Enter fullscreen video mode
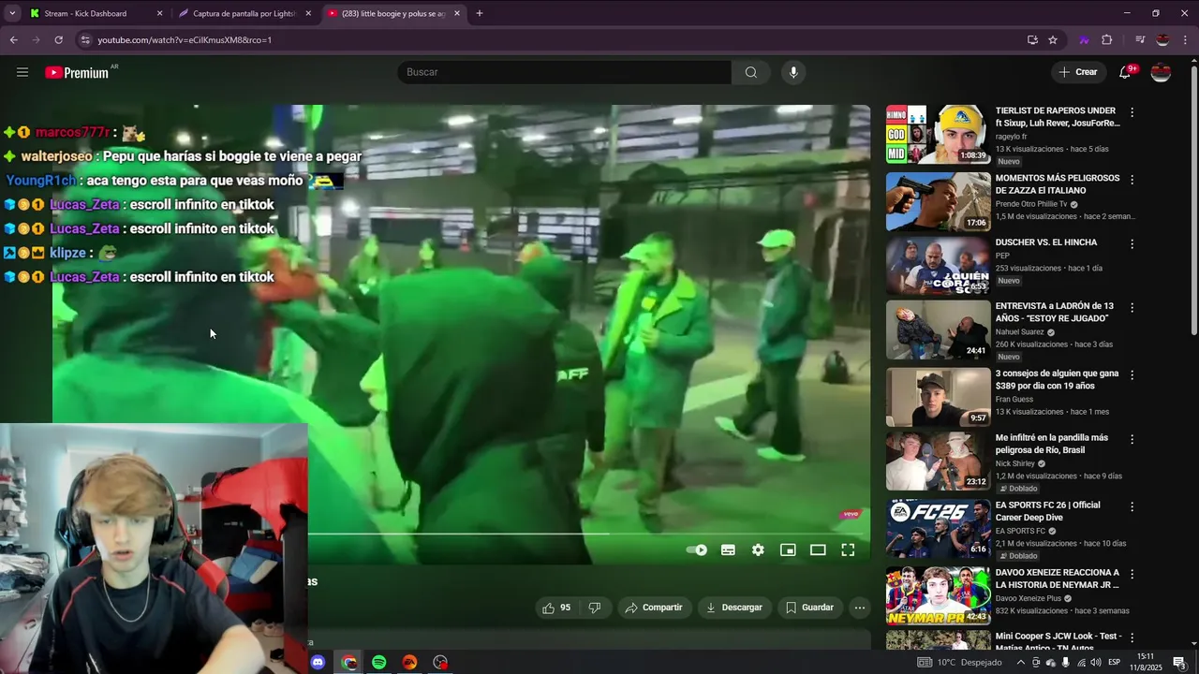Screen dimensions: 1199x674 pyautogui.click(x=848, y=550)
